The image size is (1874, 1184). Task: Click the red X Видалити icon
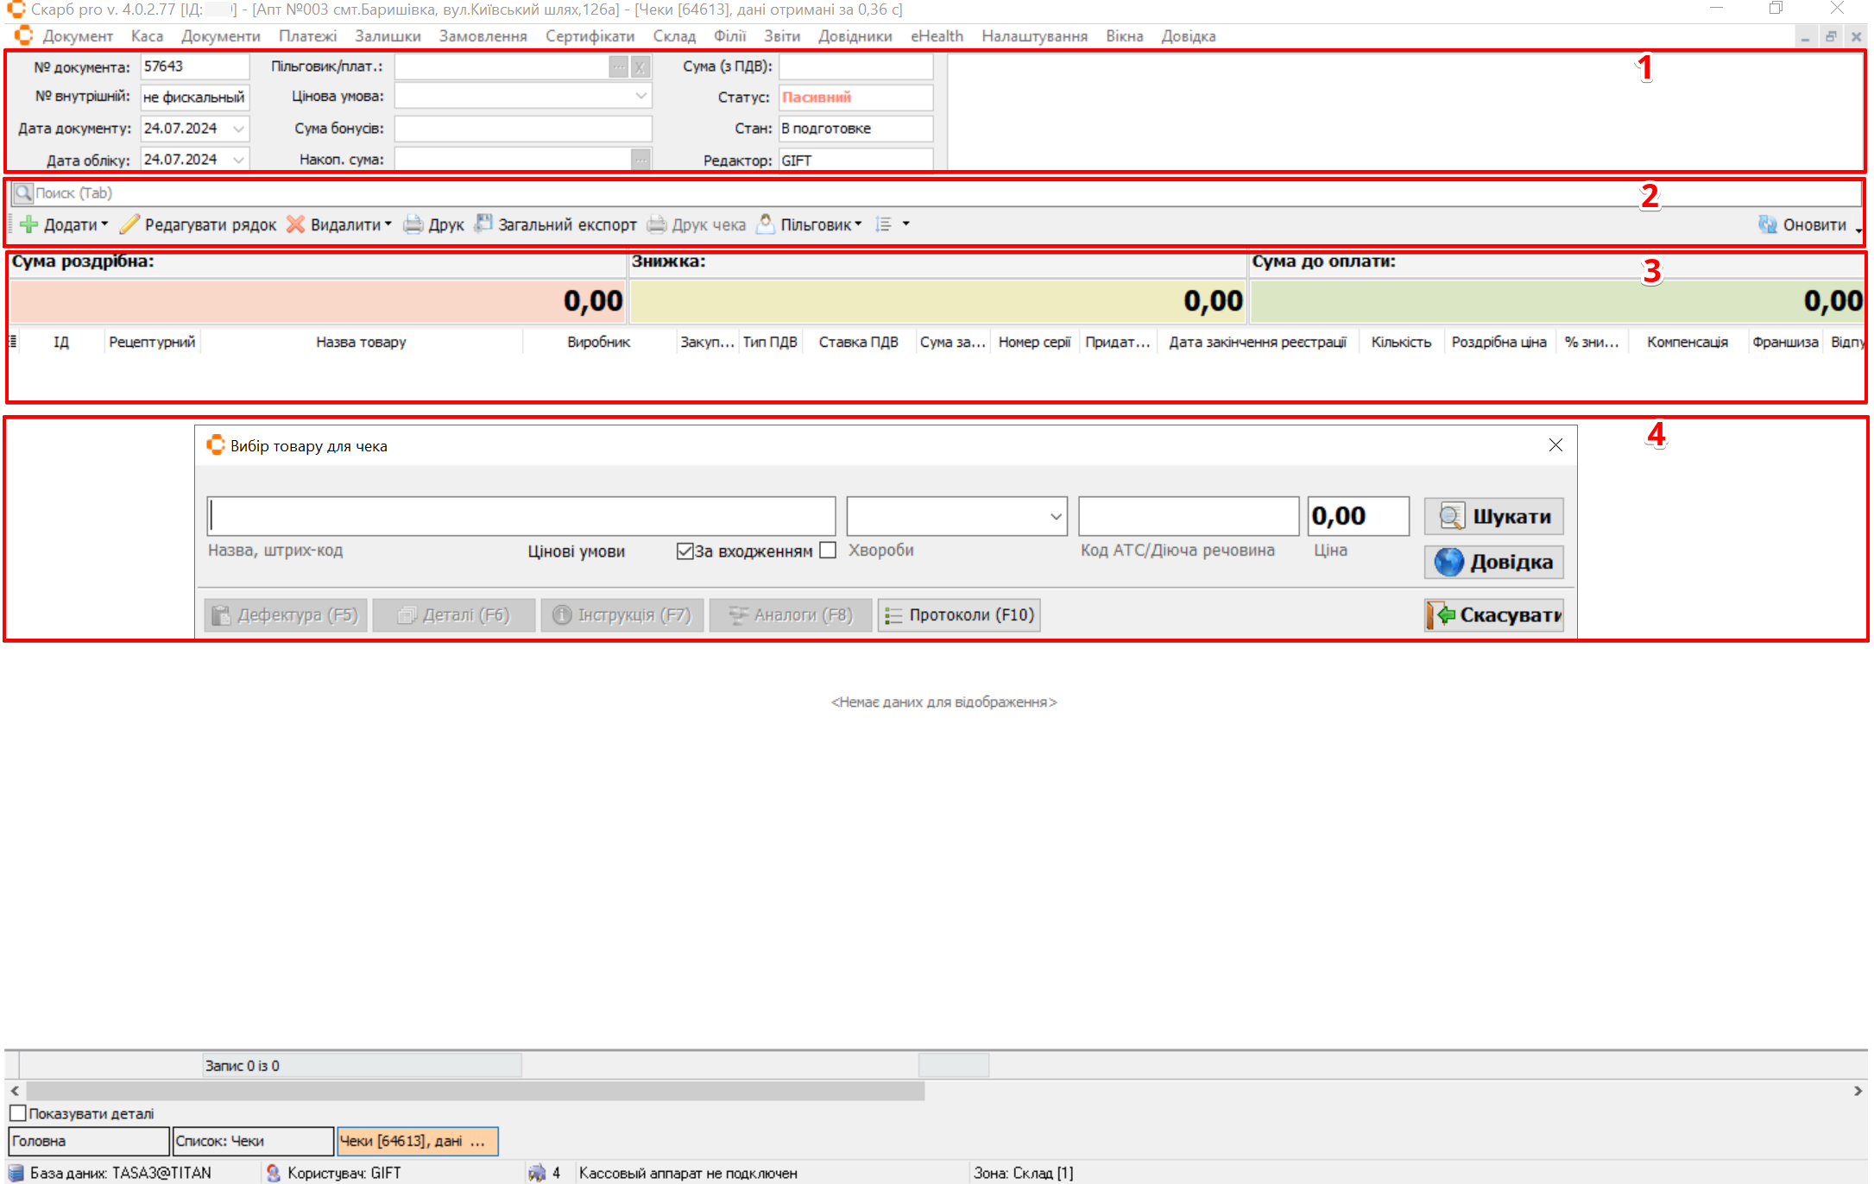tap(295, 224)
